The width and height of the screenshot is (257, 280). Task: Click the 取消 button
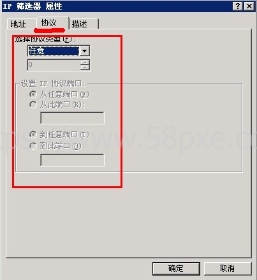(x=228, y=269)
